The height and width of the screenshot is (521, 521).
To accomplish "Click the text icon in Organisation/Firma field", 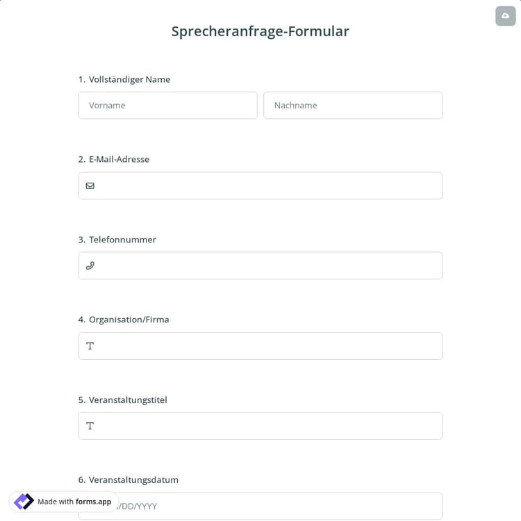I will pyautogui.click(x=90, y=346).
